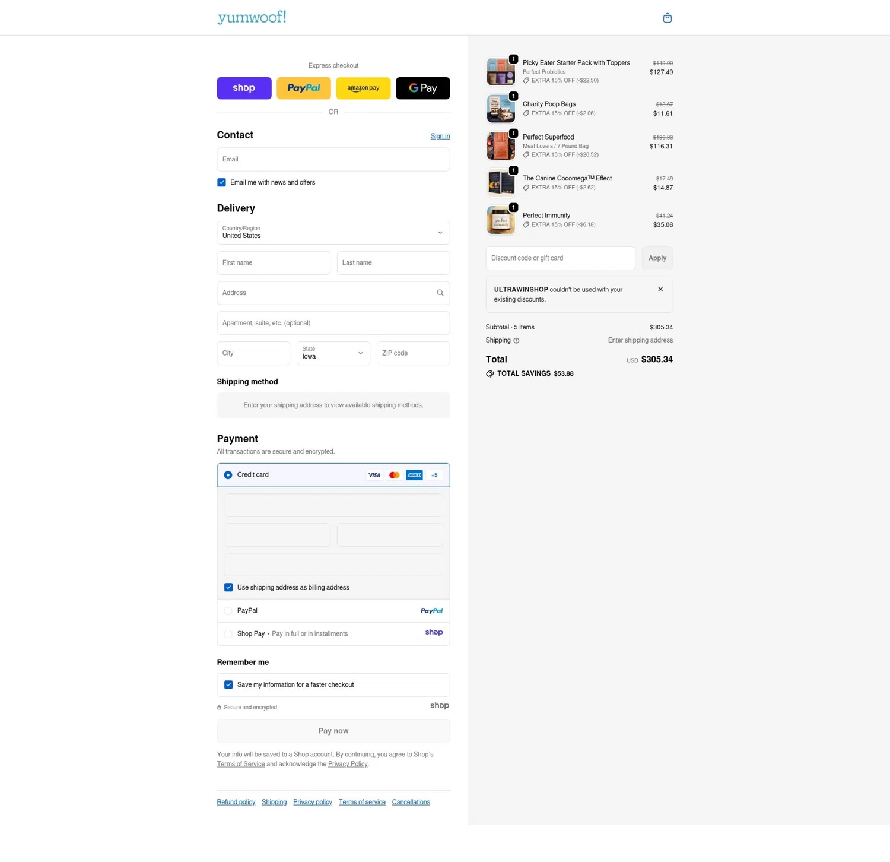Click discount tag icon under Perfect Superfood
The image size is (890, 862).
pos(526,155)
